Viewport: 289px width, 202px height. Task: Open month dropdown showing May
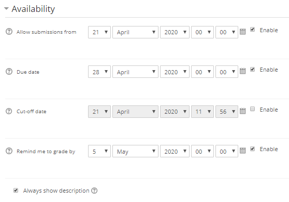point(135,151)
